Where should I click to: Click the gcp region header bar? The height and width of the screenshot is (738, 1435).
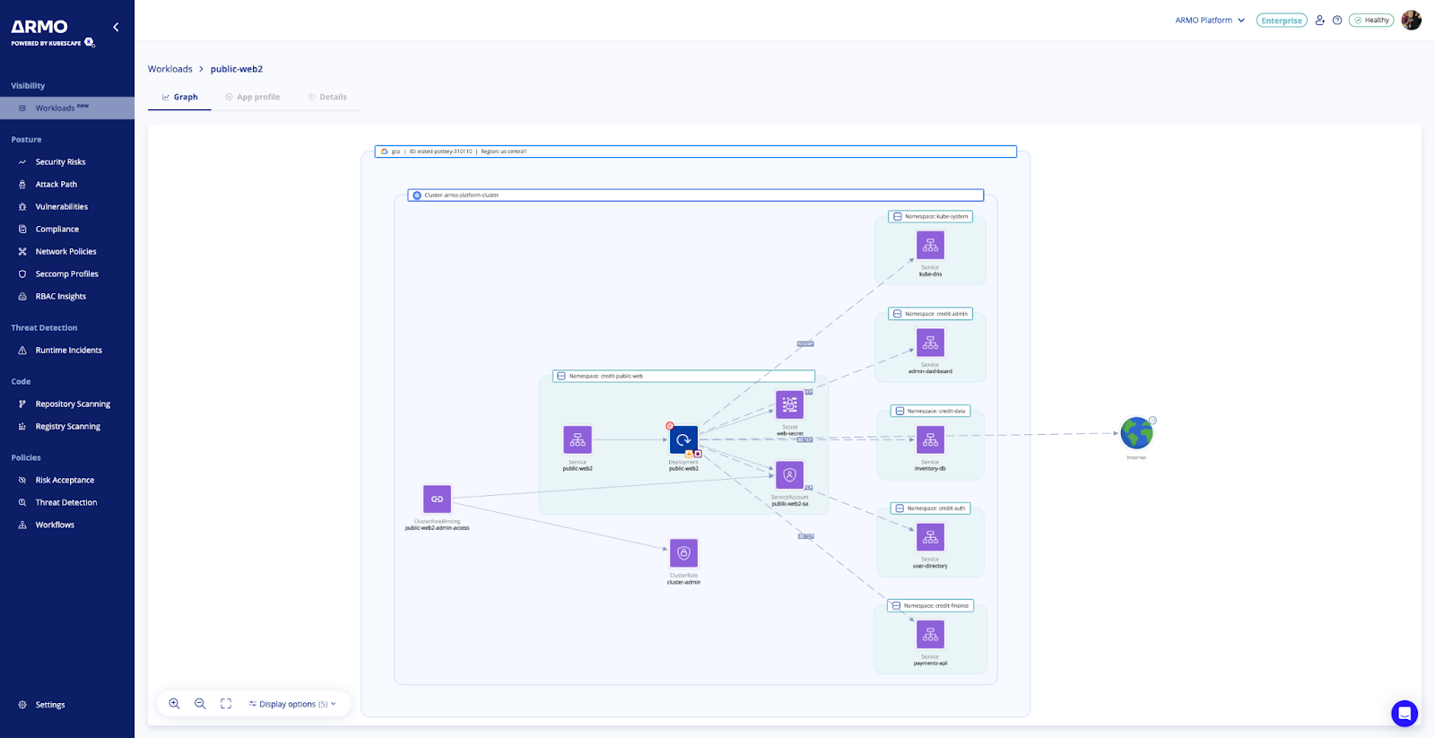pyautogui.click(x=696, y=152)
